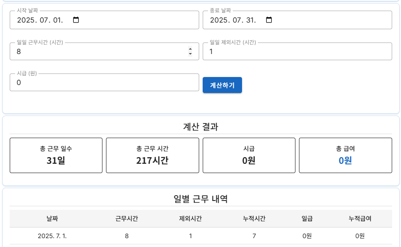
Task: Select the 총 근무 일수 31일 card
Action: pyautogui.click(x=56, y=155)
